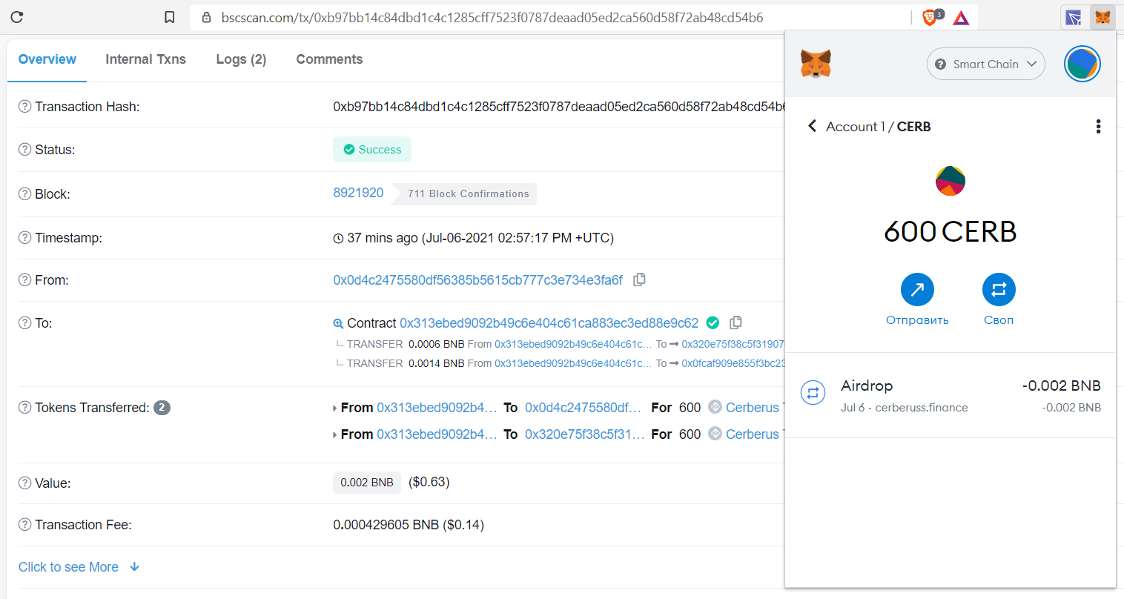Open Brave Shields lion icon
This screenshot has height=599, width=1124.
[930, 17]
